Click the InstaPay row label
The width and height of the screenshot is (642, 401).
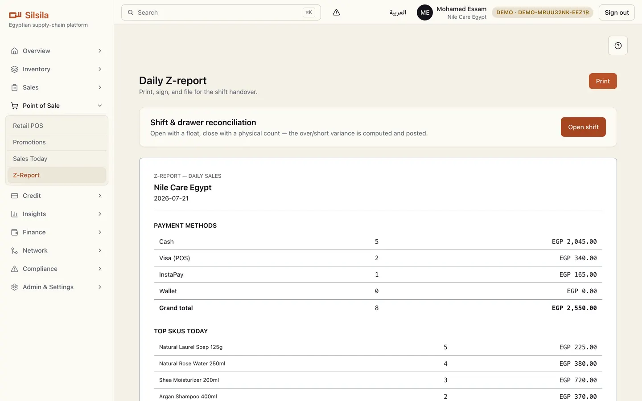171,274
